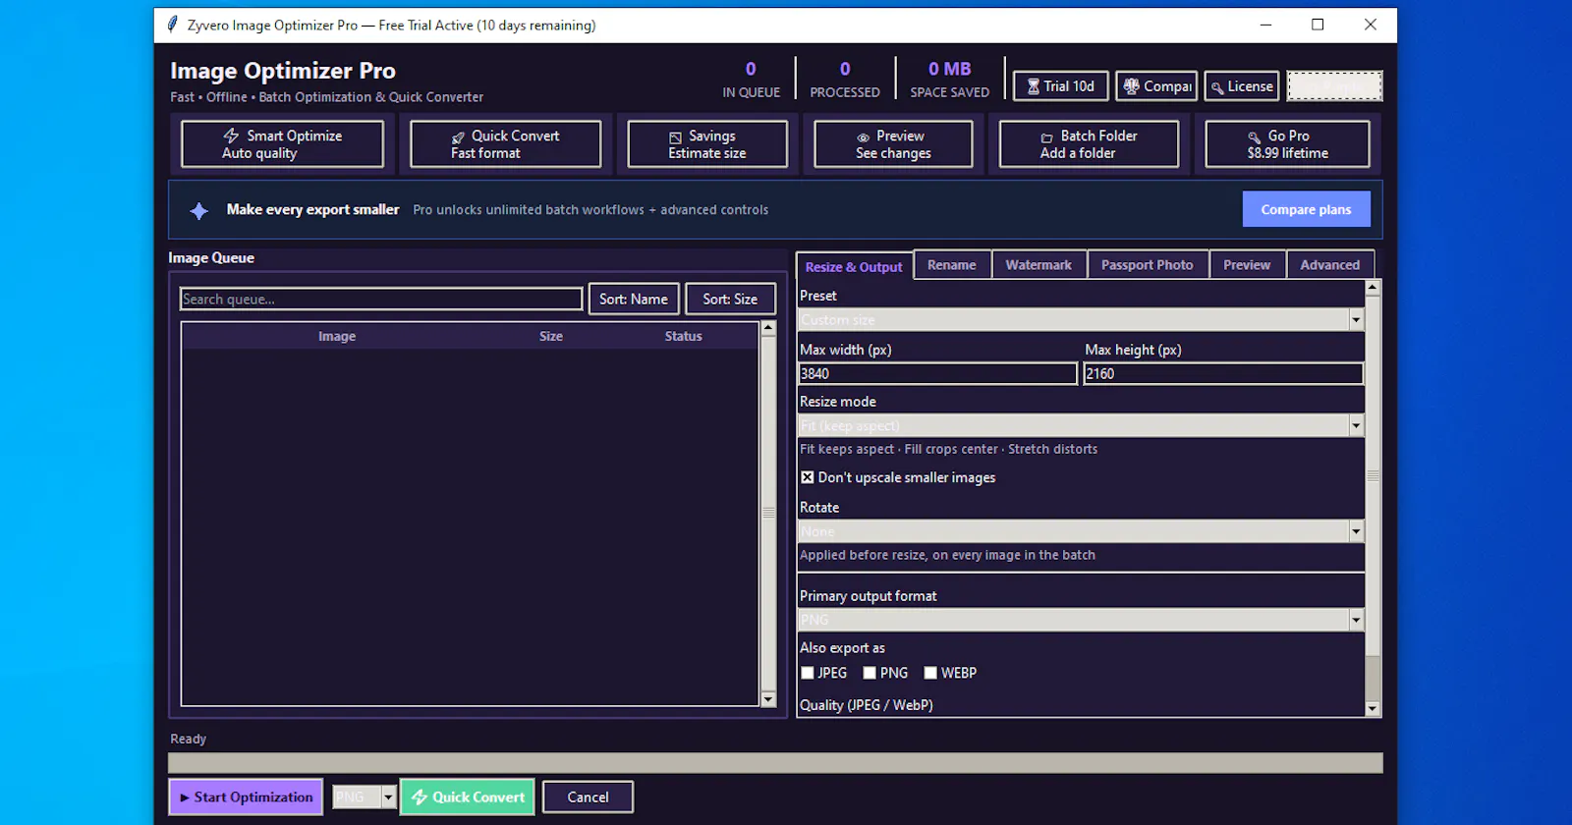This screenshot has height=825, width=1572.
Task: Click the settings panel scrollbar up arrow
Action: 1373,288
